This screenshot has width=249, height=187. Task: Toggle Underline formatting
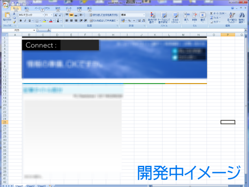(30, 21)
